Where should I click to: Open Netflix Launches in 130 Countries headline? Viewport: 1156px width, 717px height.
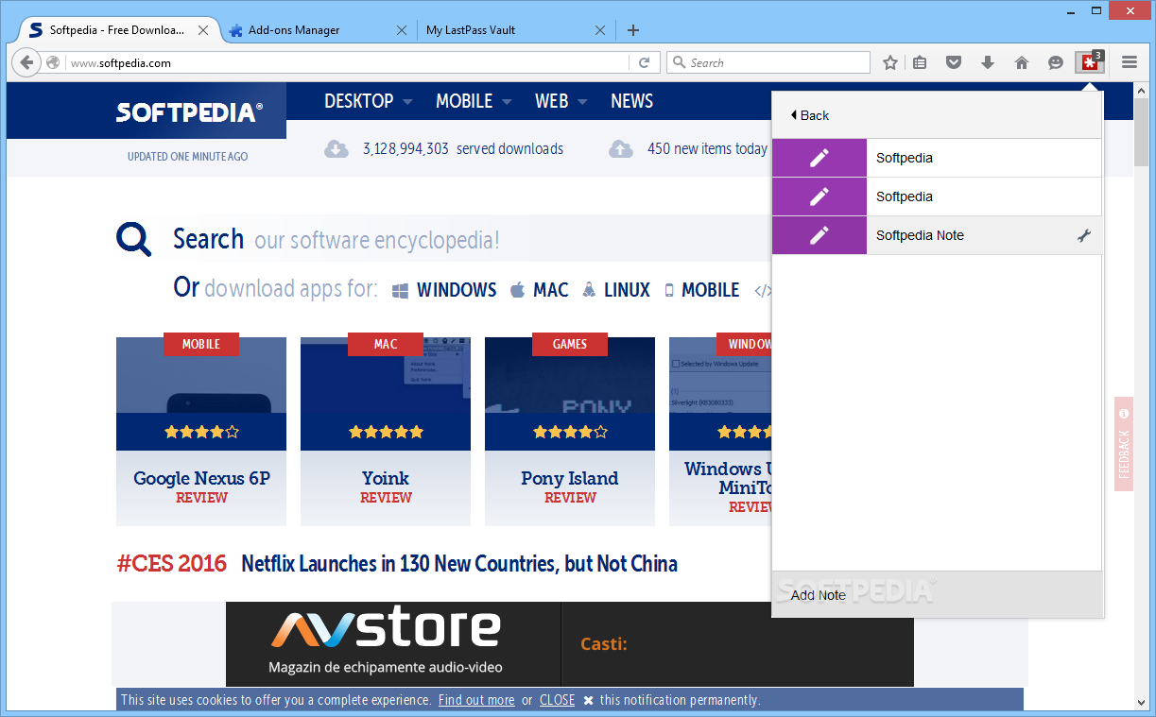tap(459, 564)
